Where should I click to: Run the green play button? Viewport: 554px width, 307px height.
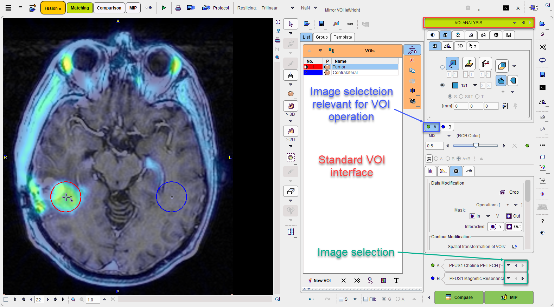click(164, 8)
